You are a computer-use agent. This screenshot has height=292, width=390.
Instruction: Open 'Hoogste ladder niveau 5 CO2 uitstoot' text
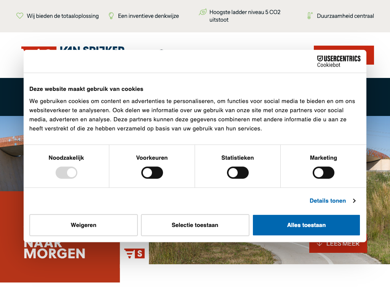pos(245,16)
